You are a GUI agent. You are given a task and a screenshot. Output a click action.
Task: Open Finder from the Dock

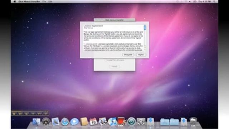coord(36,122)
